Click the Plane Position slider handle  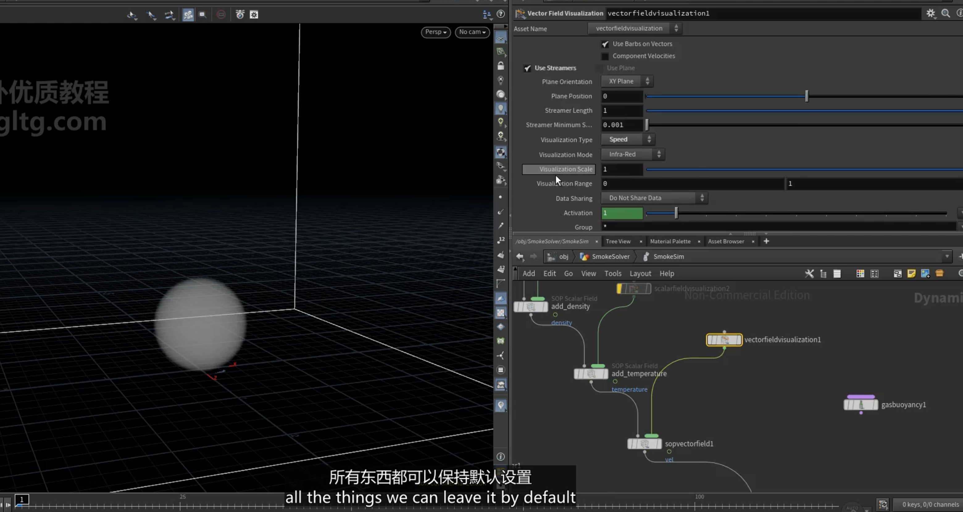pos(807,96)
